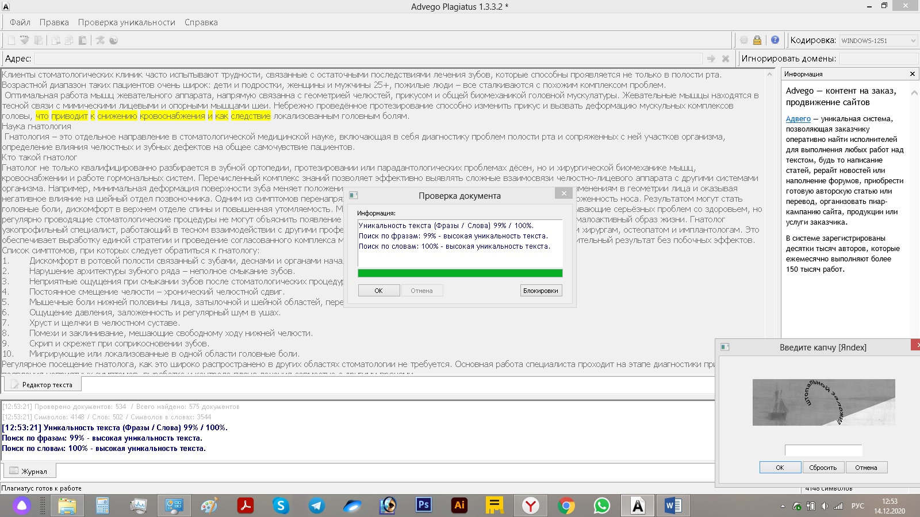Click the Игнорировать домены input field
Viewport: 920px width, 517px height.
(x=879, y=59)
